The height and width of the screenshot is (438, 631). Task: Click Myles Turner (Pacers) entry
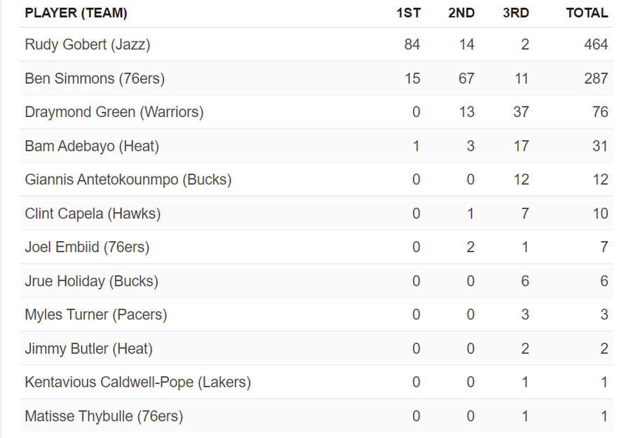[x=96, y=315]
